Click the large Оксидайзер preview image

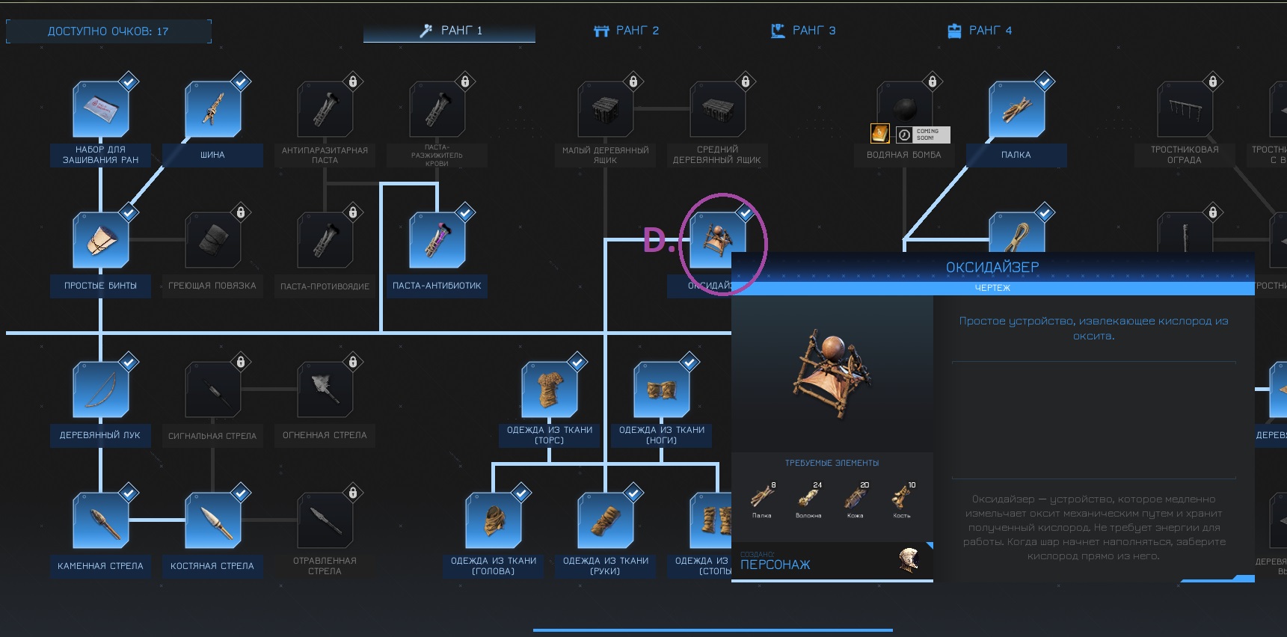click(832, 372)
